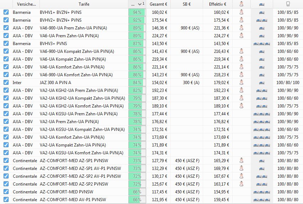Click dental value 100/ 80/ 100
Viewport: 303px width, 204px height.
[288, 83]
